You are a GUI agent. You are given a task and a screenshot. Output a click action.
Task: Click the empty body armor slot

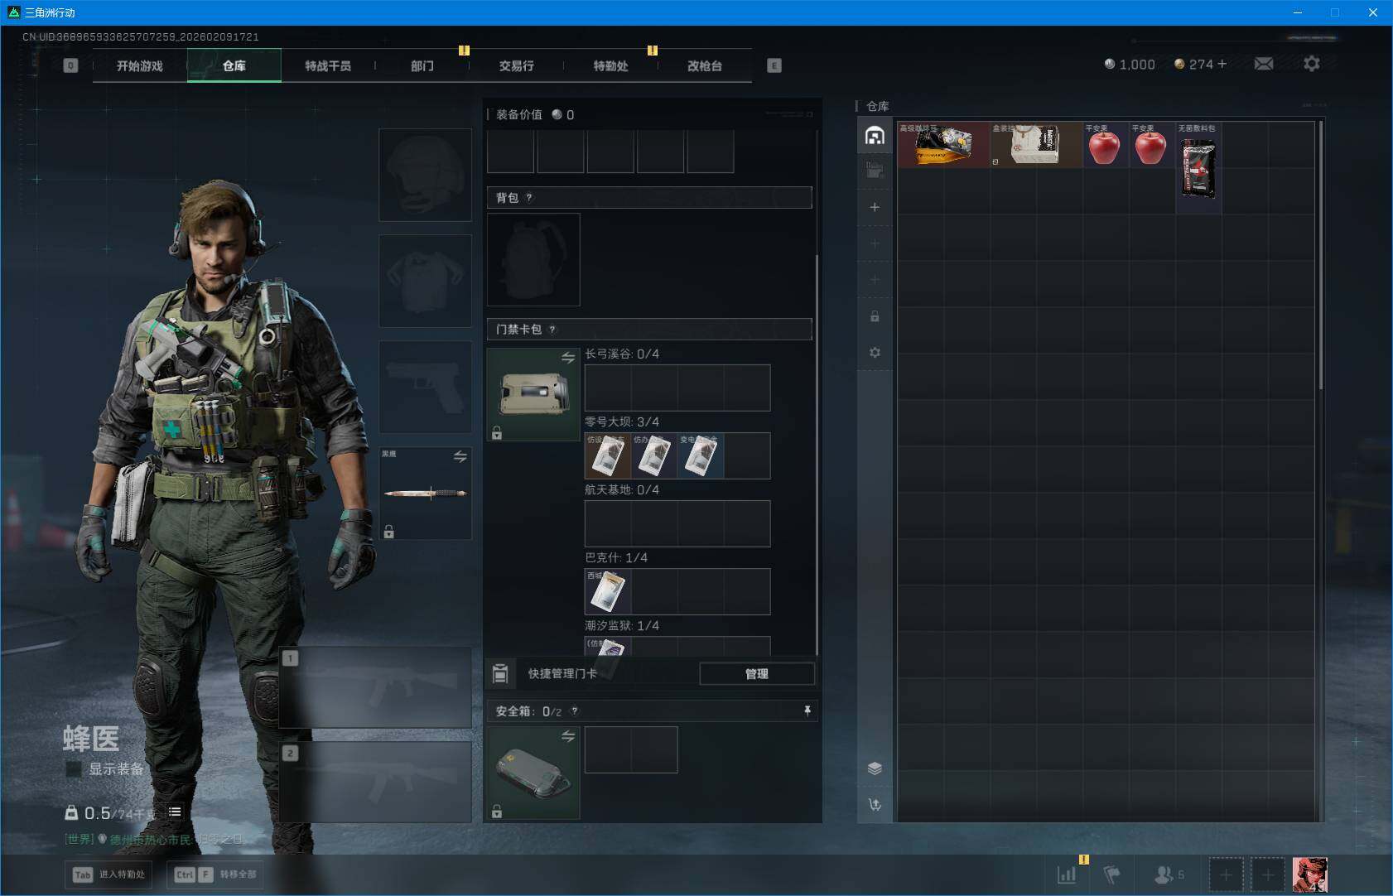pyautogui.click(x=426, y=281)
